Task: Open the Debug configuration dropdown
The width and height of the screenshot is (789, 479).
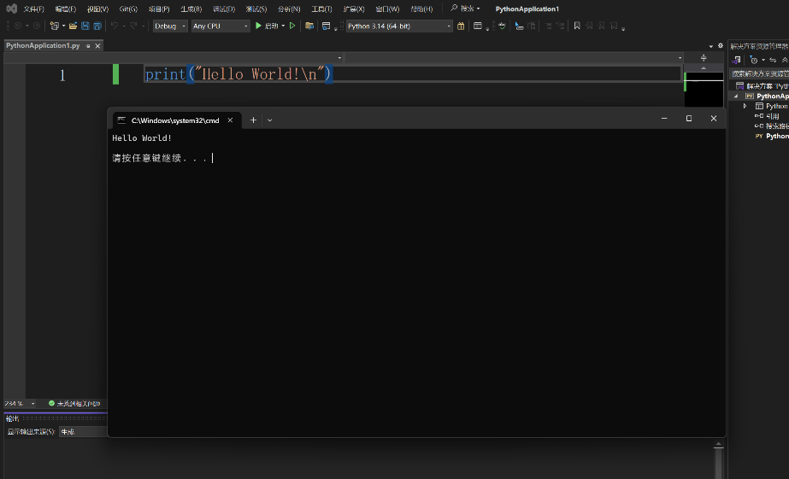Action: pos(170,26)
